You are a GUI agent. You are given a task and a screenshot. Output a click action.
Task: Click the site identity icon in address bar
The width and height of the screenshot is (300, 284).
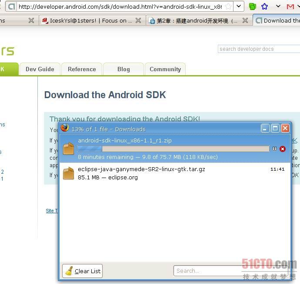12,7
